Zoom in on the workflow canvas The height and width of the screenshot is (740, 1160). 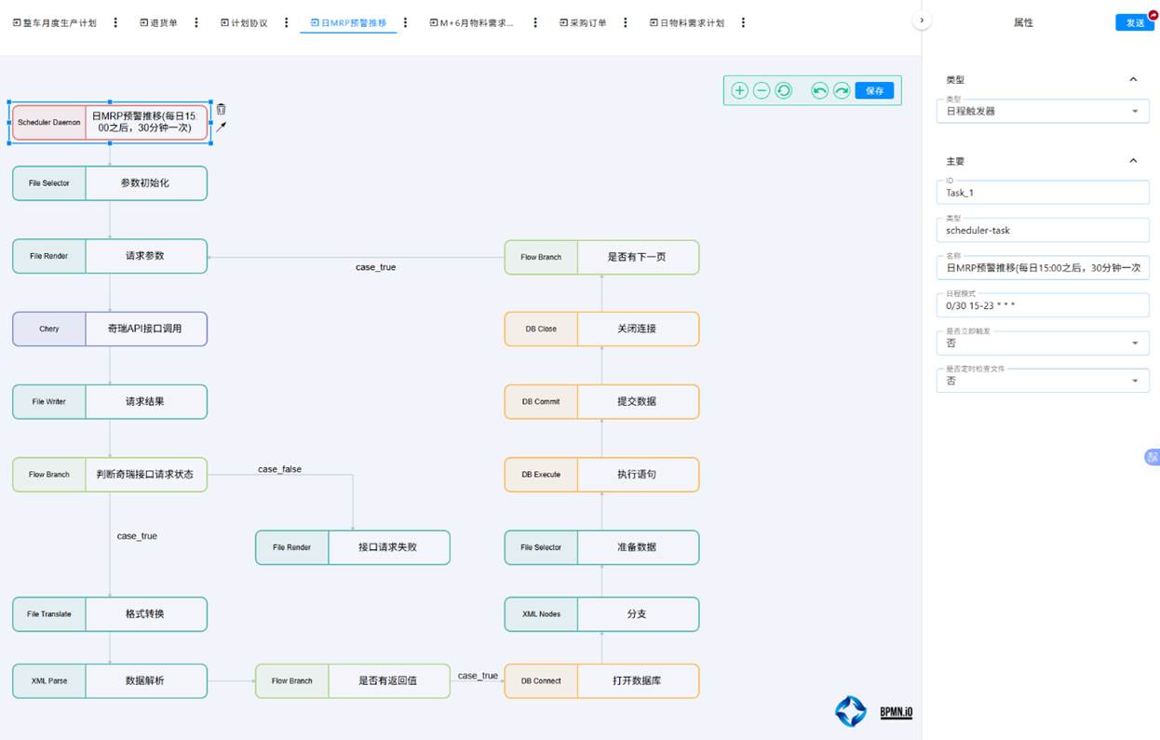pos(739,90)
